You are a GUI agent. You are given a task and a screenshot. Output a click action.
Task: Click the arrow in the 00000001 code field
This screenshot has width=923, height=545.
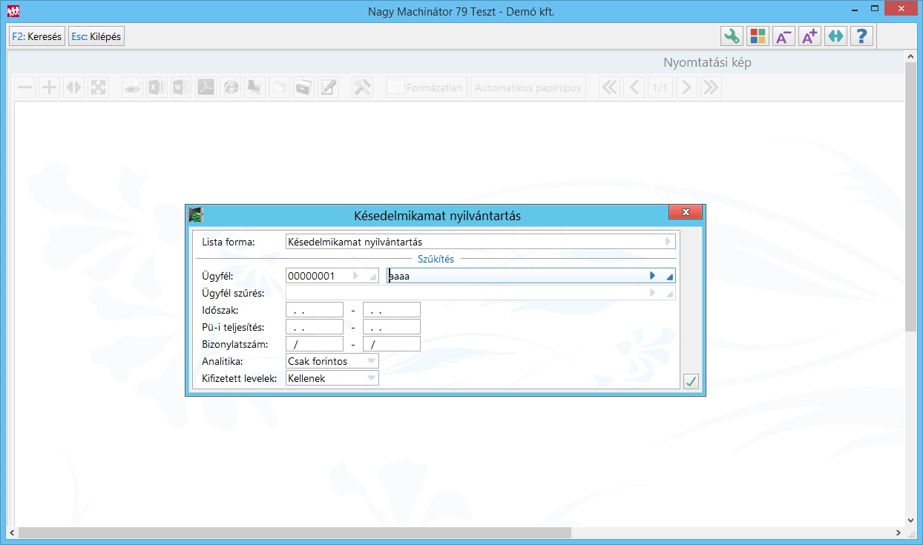[356, 276]
